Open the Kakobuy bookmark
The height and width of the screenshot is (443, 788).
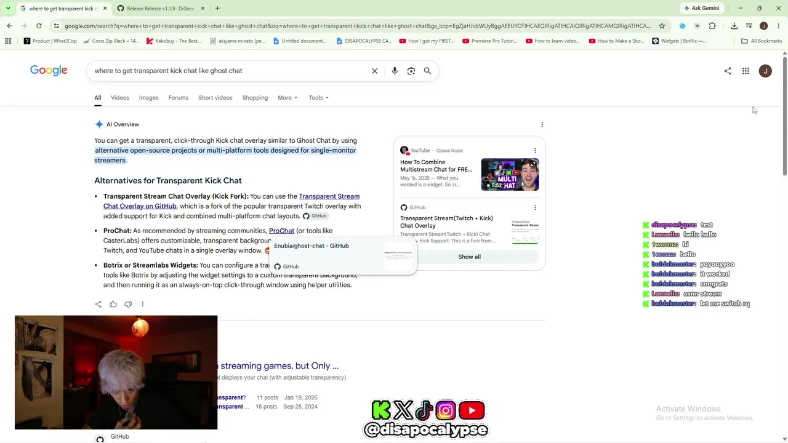[x=174, y=41]
